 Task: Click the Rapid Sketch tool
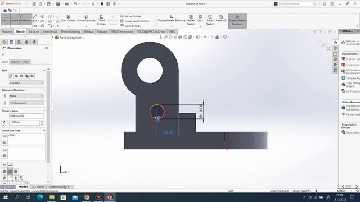click(210, 20)
